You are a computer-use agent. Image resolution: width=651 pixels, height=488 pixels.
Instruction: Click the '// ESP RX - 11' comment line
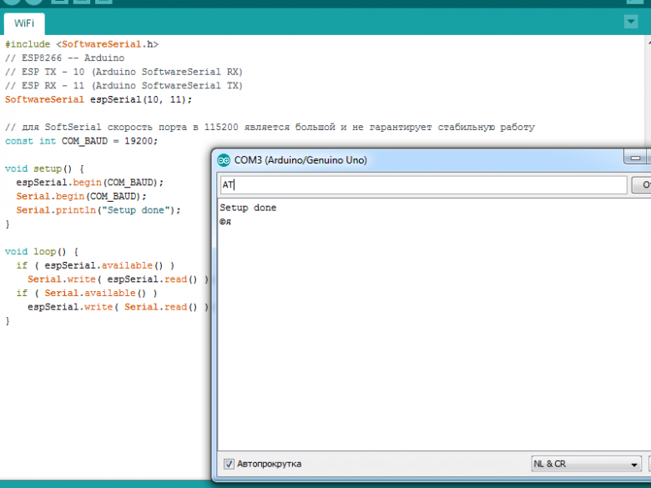[124, 85]
